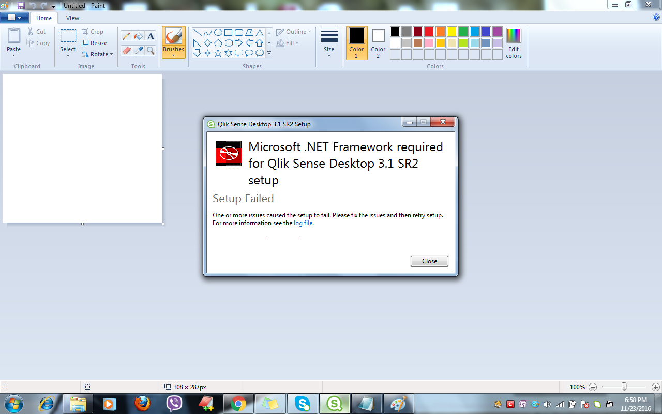Image resolution: width=662 pixels, height=414 pixels.
Task: Click the volume speaker tray icon
Action: pos(548,404)
